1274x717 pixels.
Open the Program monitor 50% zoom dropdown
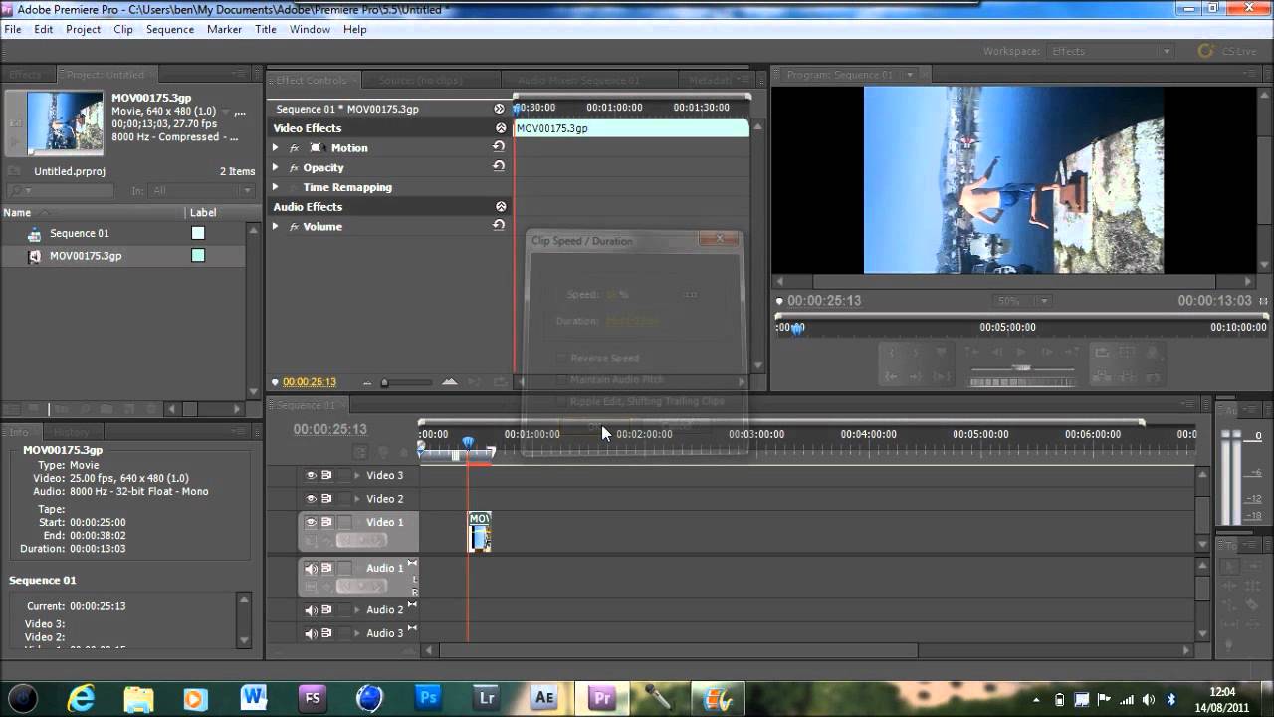coord(1022,301)
